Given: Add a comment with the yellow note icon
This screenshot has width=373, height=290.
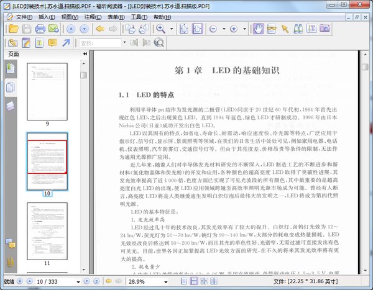Looking at the screenshot, I should coord(53,43).
